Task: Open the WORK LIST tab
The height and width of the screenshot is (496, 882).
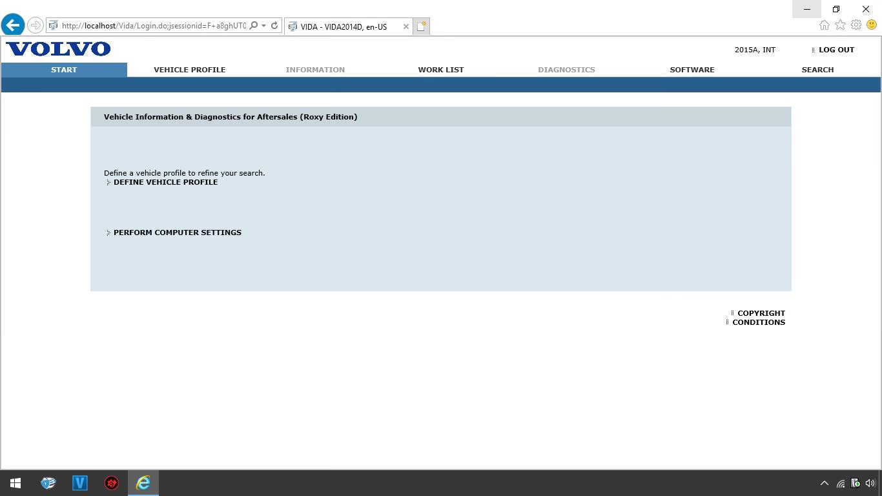Action: click(x=440, y=70)
